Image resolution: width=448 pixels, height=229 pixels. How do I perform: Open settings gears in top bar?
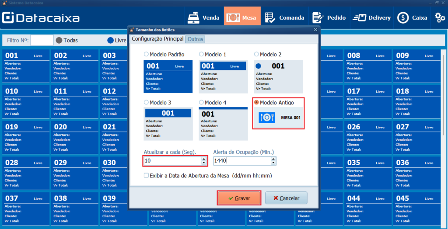pyautogui.click(x=440, y=18)
